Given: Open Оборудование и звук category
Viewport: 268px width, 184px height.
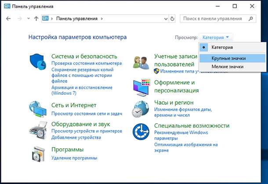Looking at the screenshot, I should click(81, 124).
